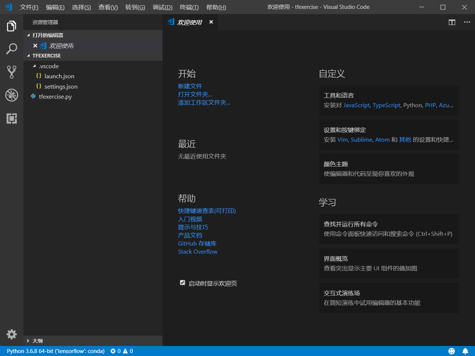Close 欢迎使用 in the open editors list

35,46
